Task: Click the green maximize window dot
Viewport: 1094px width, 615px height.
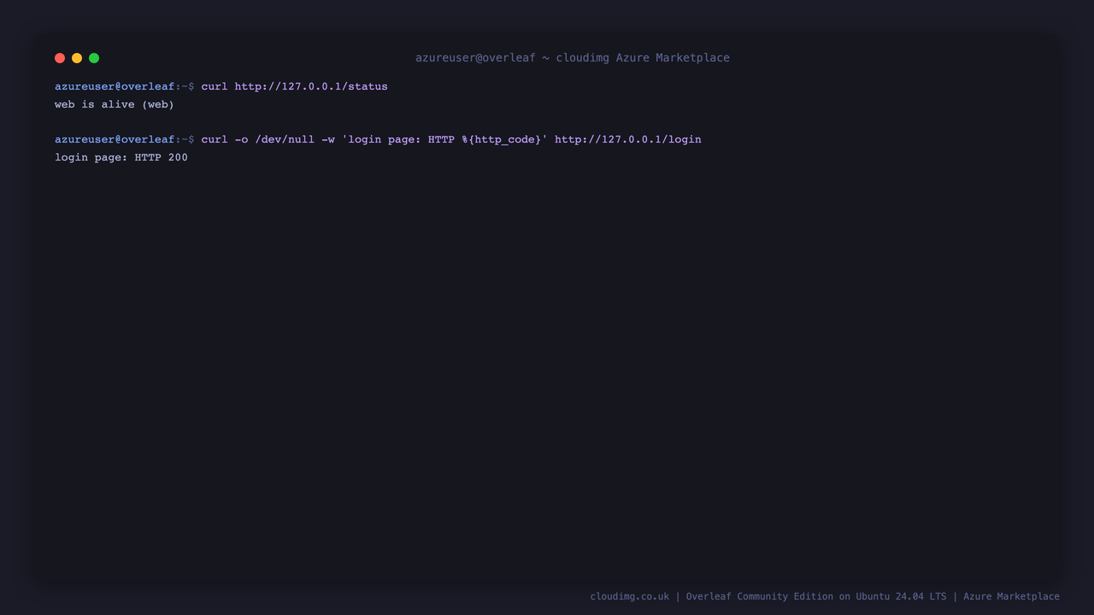Action: 94,58
